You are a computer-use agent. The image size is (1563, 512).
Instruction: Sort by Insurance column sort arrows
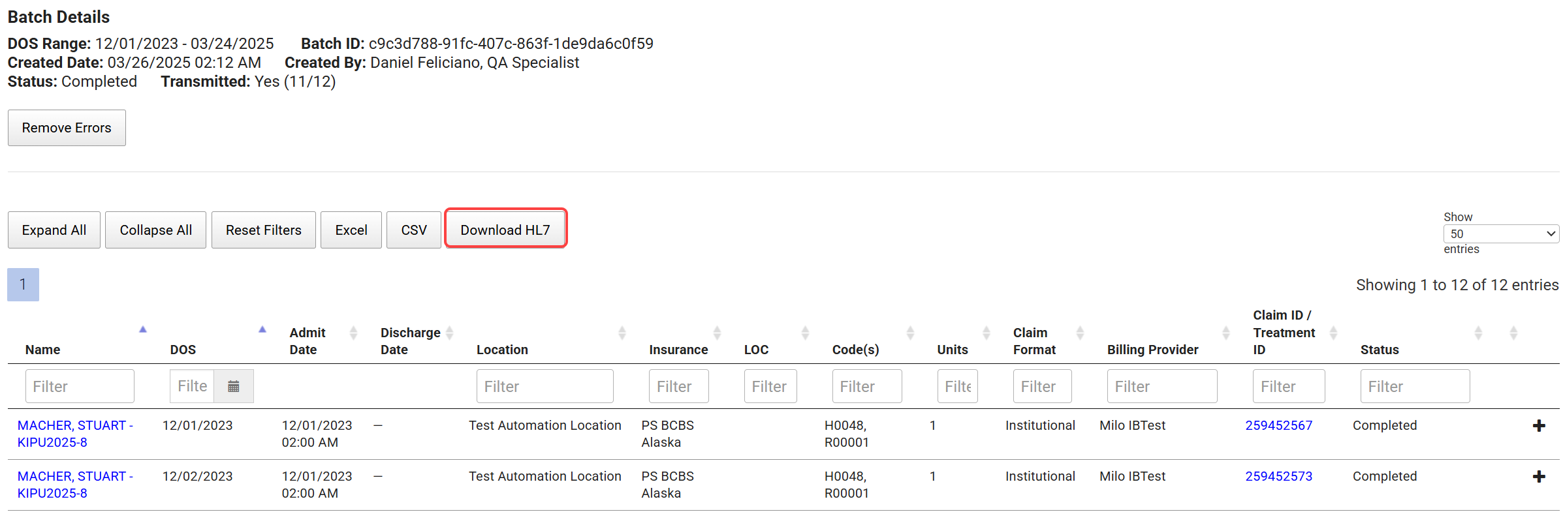pyautogui.click(x=717, y=333)
